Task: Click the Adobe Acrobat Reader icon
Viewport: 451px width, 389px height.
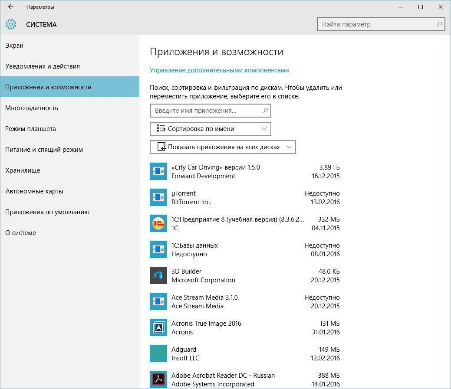Action: click(x=158, y=379)
